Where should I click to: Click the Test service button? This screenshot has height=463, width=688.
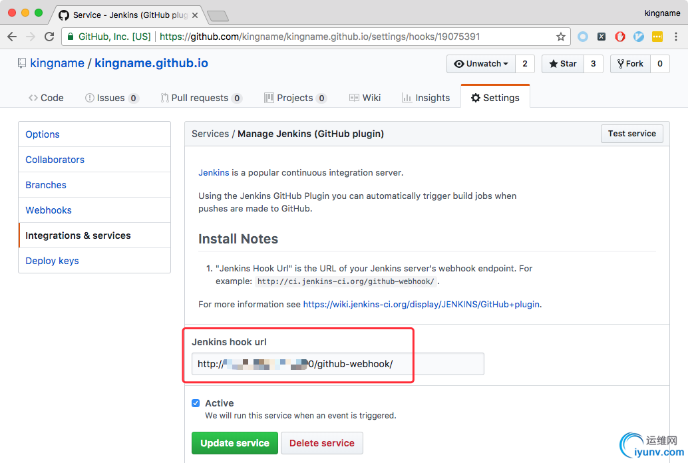tap(632, 134)
